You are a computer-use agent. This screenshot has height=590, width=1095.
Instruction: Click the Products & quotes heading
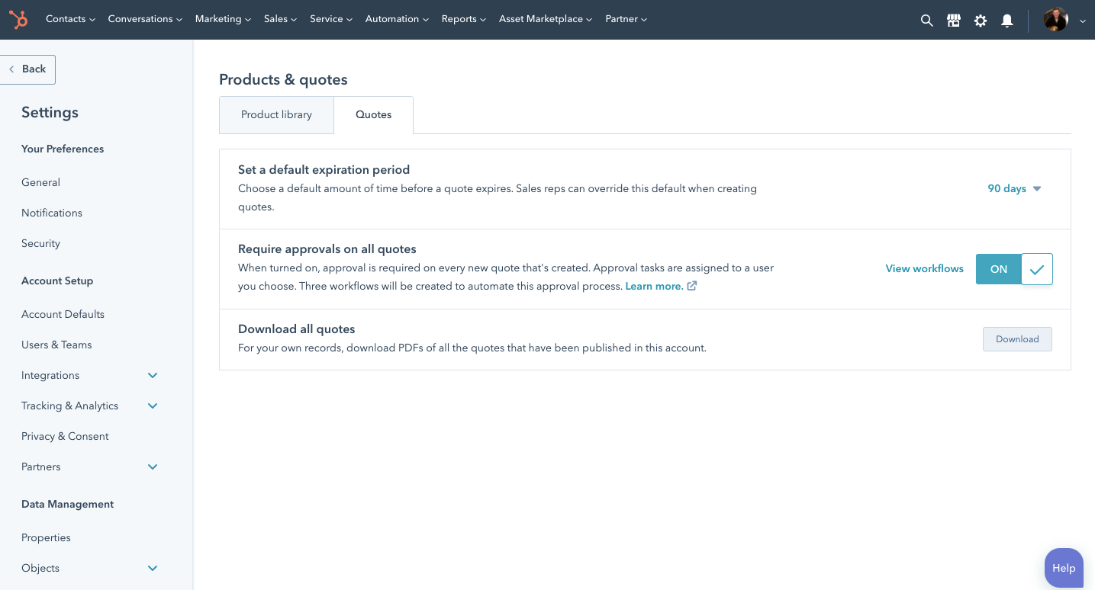click(x=283, y=80)
